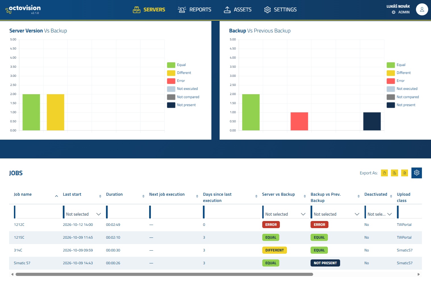Toggle Different series in Server Version chart legend
The height and width of the screenshot is (285, 431).
179,73
